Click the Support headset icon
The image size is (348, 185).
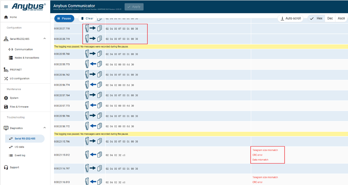point(6,167)
